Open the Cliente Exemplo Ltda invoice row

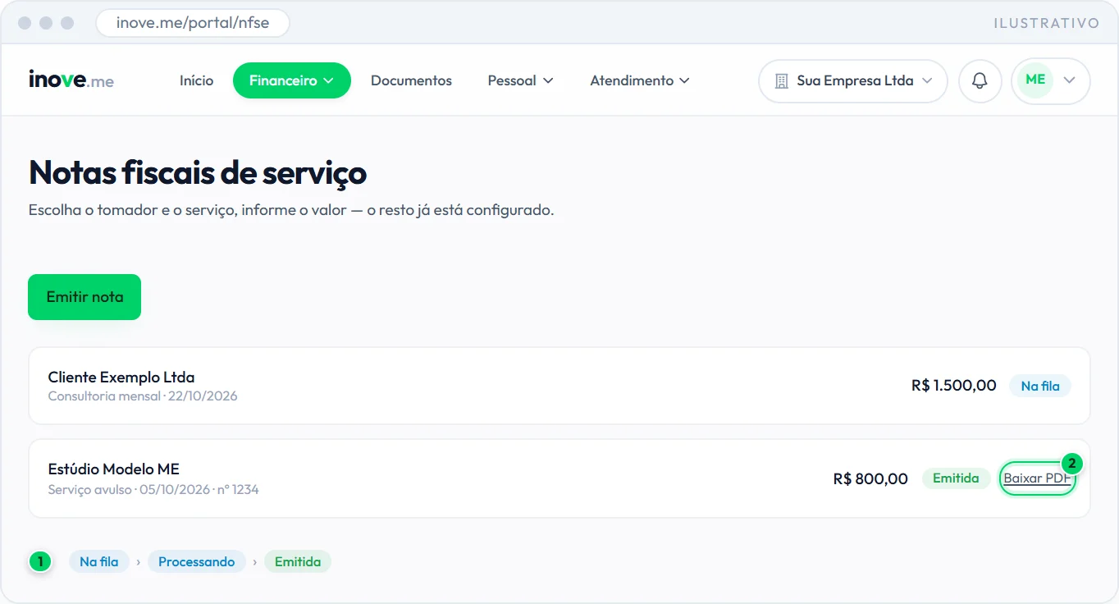click(559, 386)
